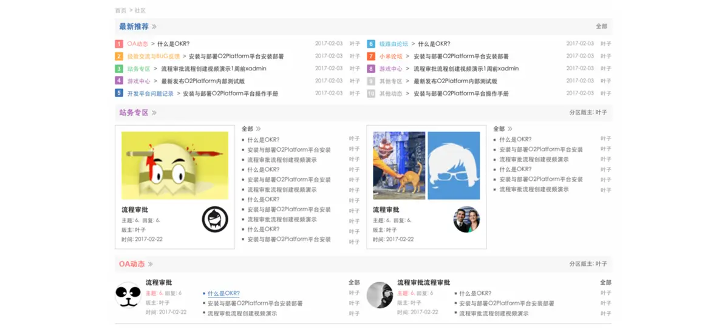Screen dimensions: 719x329
Task: Open 安装与部署O2Platform平台安装部署 after 小米论坛
Action: (461, 56)
